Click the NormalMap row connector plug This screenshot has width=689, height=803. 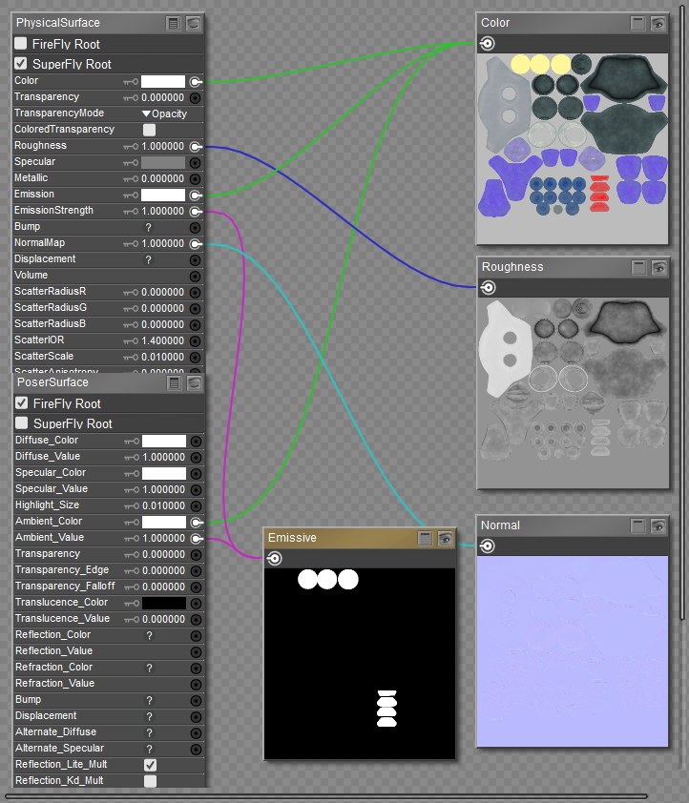195,244
